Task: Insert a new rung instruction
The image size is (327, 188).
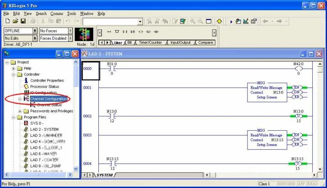Action: coord(109,32)
